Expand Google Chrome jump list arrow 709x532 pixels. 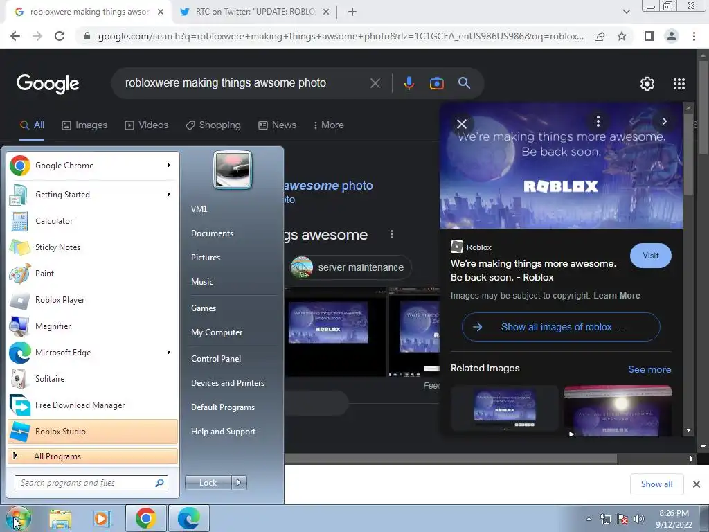click(169, 166)
